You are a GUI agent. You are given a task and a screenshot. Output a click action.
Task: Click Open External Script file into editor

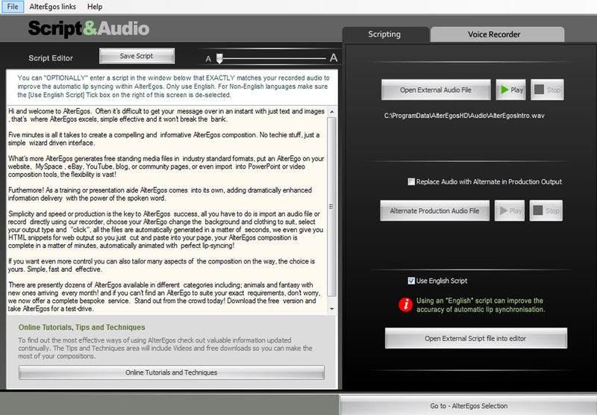[476, 338]
